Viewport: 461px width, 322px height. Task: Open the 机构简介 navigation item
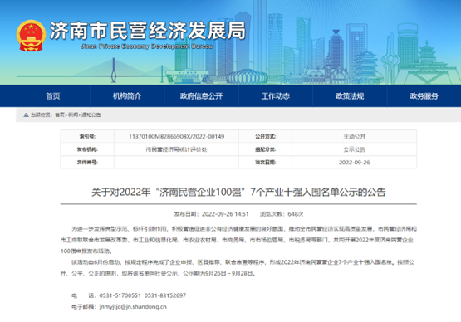click(x=127, y=96)
